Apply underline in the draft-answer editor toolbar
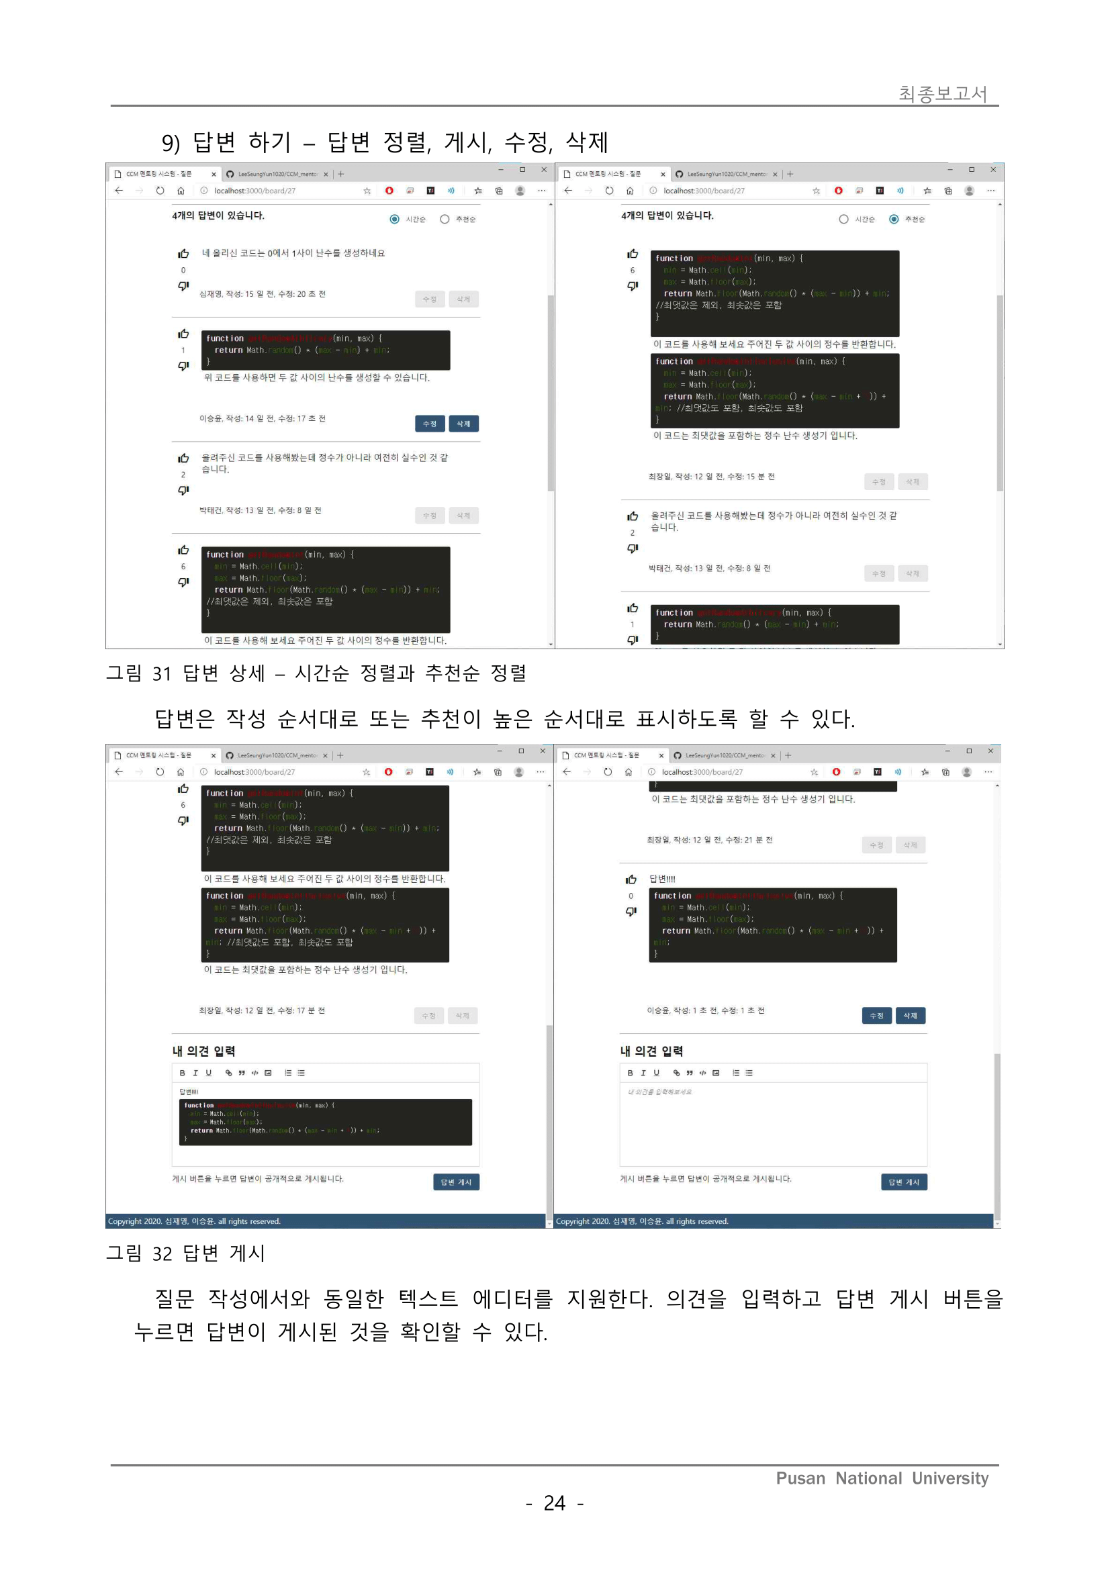 (x=208, y=1073)
